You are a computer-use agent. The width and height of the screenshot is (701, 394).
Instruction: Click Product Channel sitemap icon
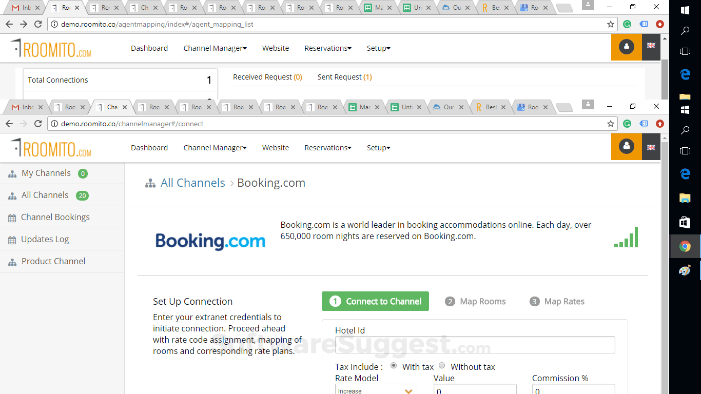coord(12,262)
